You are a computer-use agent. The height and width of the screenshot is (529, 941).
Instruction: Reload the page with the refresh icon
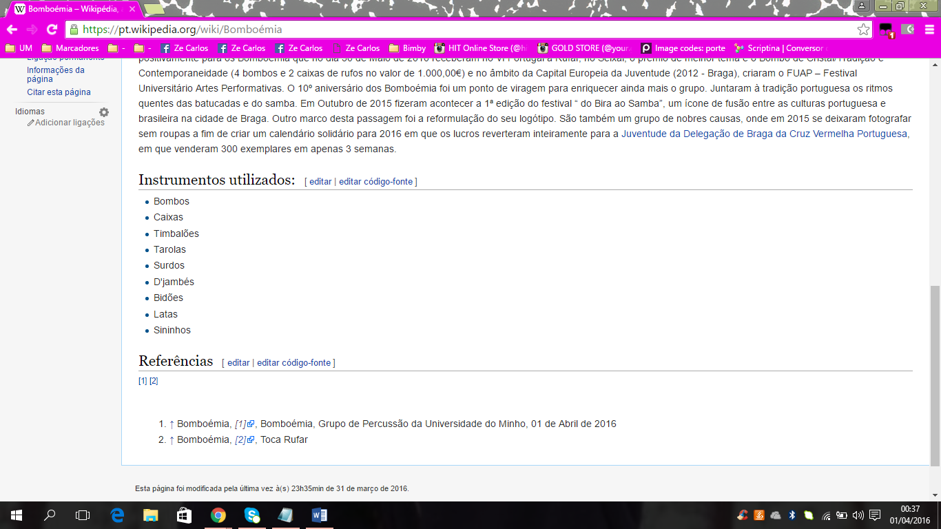pos(52,30)
